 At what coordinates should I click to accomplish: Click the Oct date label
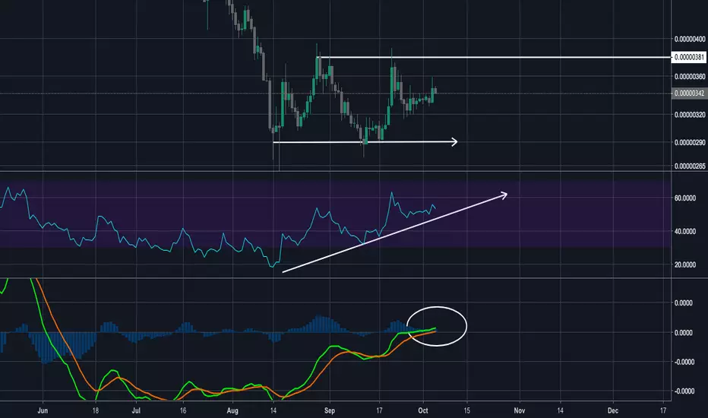point(422,410)
